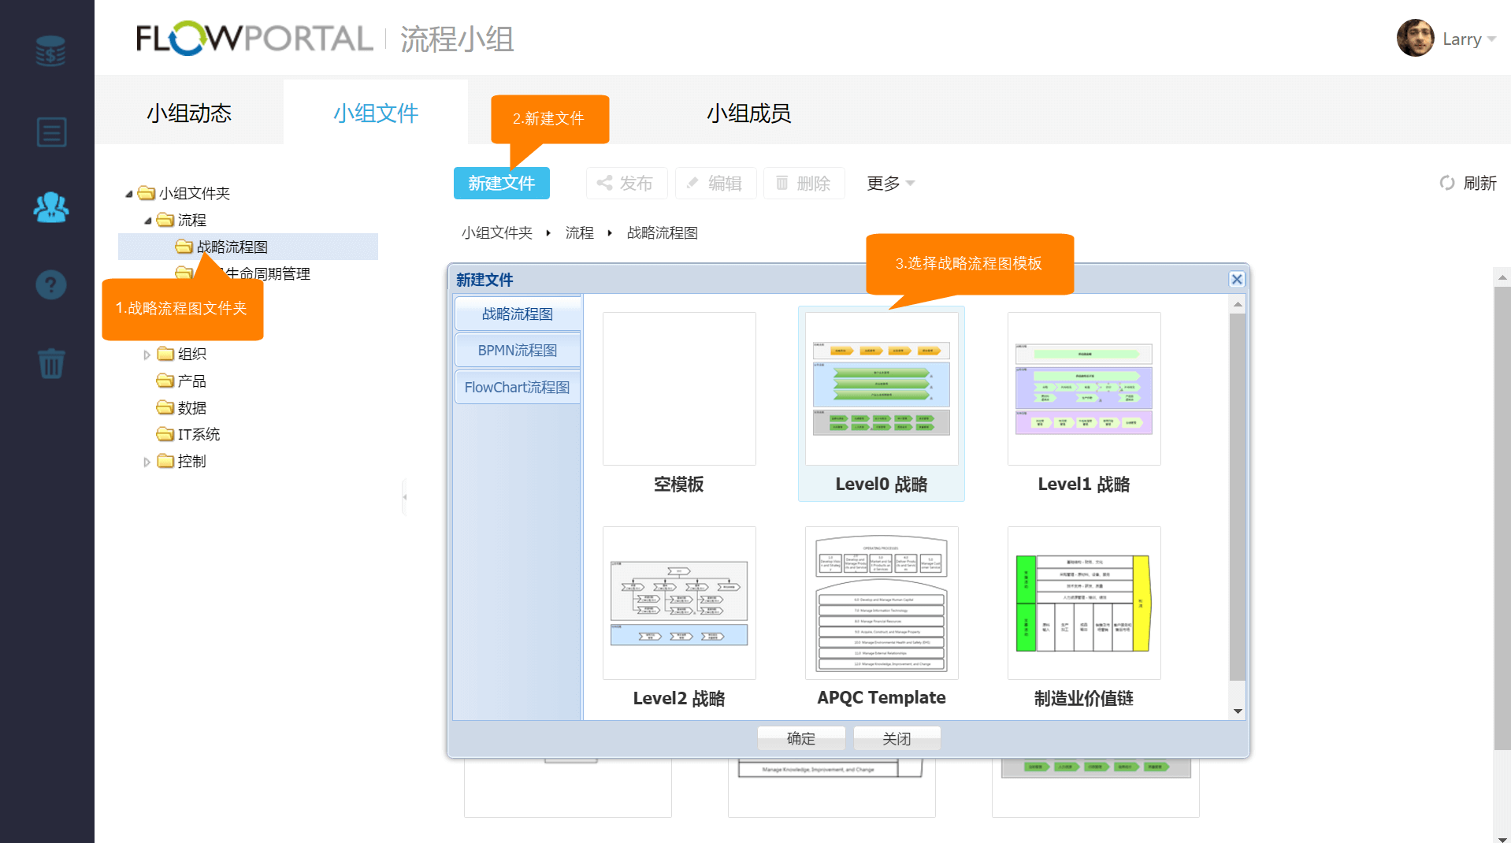This screenshot has height=843, width=1511.
Task: Open the 更多 dropdown menu
Action: (890, 183)
